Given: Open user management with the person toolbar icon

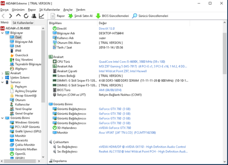Looking at the screenshot, I should click(34, 16).
